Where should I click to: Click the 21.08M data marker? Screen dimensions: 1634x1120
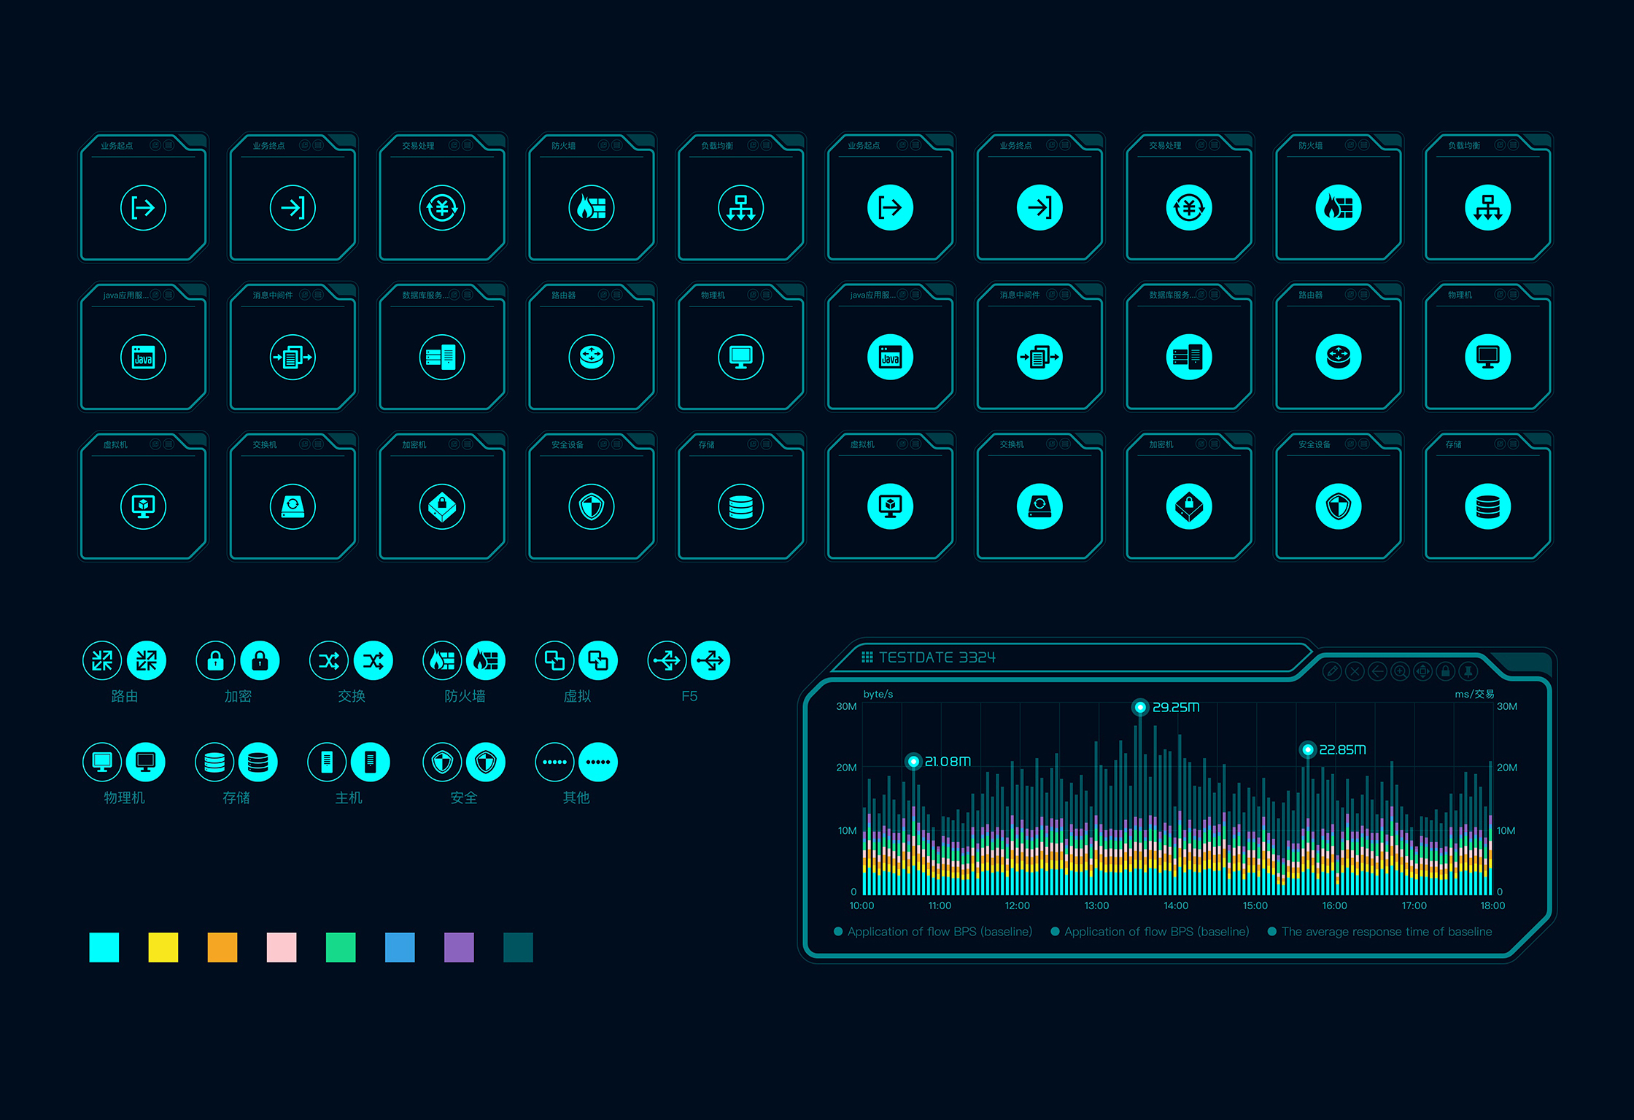[x=913, y=762]
